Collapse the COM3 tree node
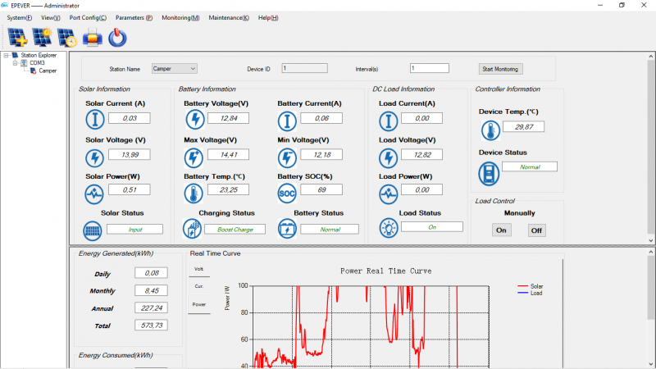Screen dimensions: 656x369 [x=15, y=63]
